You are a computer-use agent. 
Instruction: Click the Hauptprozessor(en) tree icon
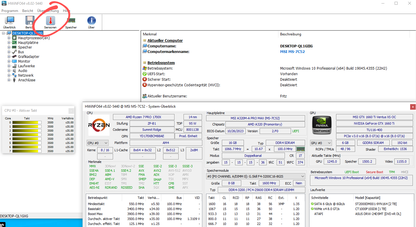14,38
